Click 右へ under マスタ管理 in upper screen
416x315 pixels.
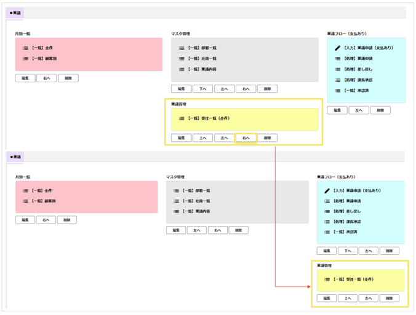point(246,88)
